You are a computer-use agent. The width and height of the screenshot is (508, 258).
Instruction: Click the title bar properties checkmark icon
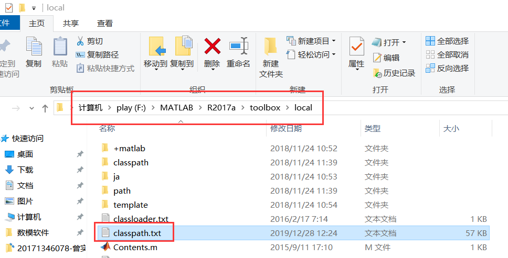tap(8, 7)
